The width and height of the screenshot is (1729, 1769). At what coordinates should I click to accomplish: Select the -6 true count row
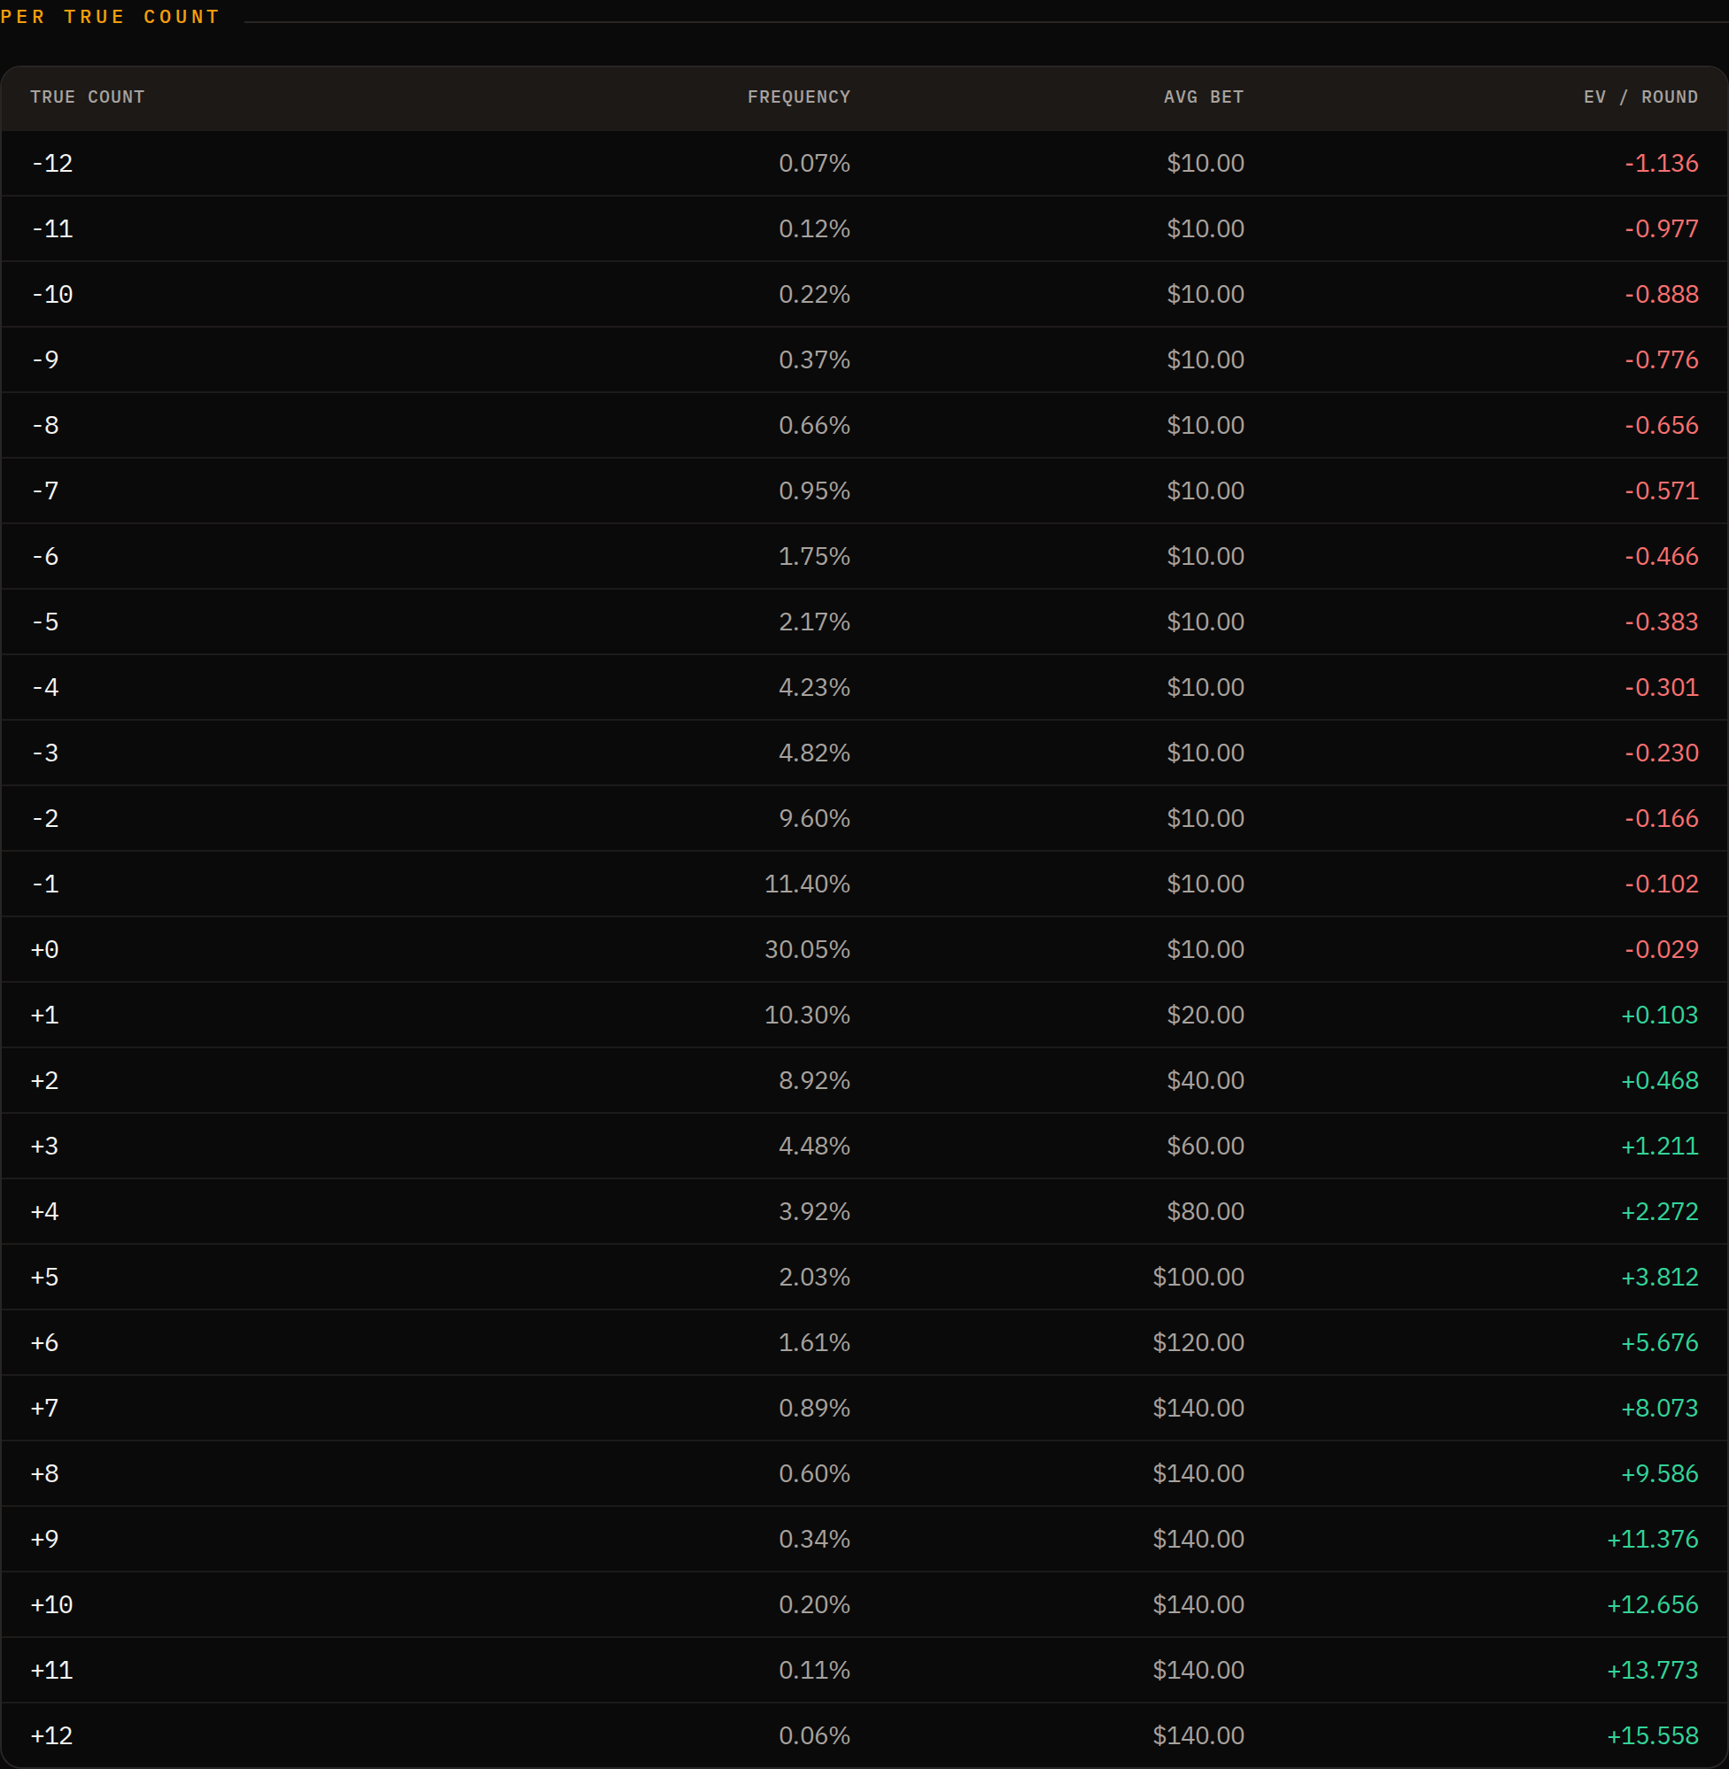click(x=864, y=556)
